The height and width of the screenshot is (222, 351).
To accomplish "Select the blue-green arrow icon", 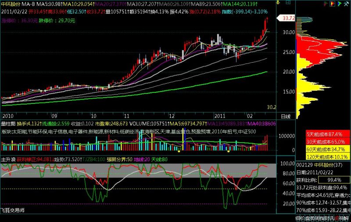I will pos(339,4).
